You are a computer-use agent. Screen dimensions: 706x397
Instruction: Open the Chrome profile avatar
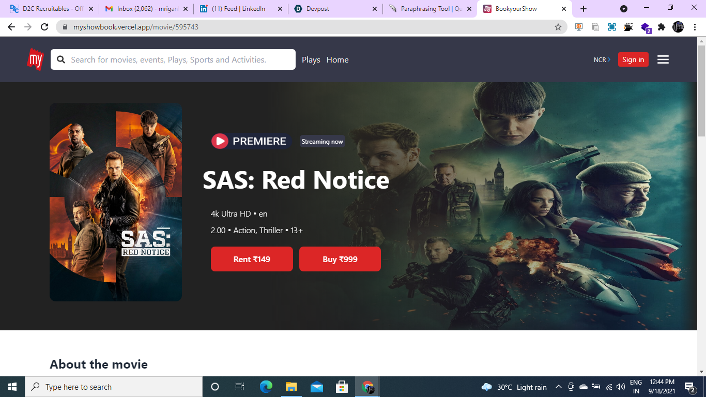[x=678, y=27]
